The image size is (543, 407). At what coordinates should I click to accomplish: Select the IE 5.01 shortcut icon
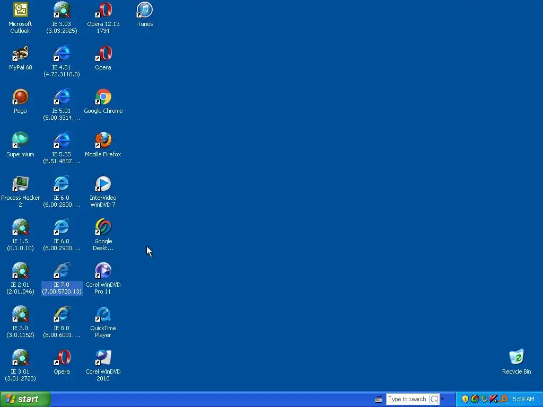coord(62,96)
